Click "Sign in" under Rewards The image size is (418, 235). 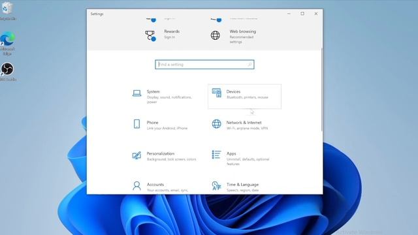[170, 37]
